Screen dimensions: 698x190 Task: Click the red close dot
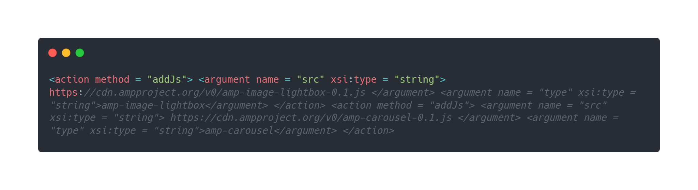point(52,53)
